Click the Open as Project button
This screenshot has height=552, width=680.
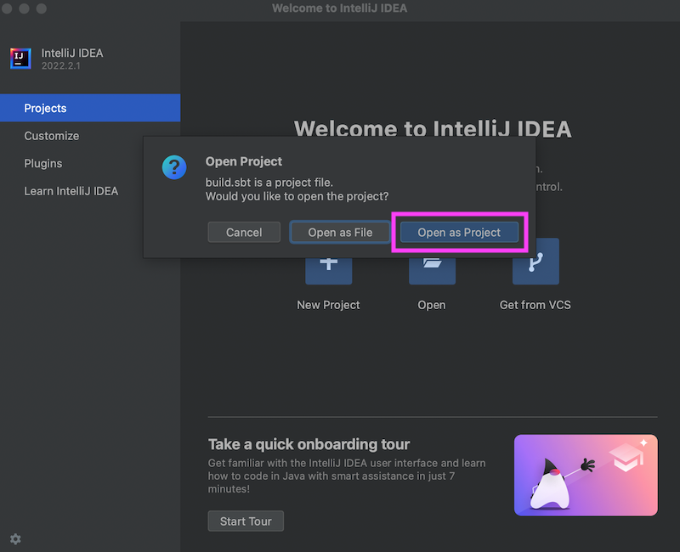[459, 232]
